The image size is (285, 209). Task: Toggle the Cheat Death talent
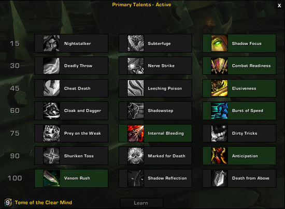tap(72, 88)
